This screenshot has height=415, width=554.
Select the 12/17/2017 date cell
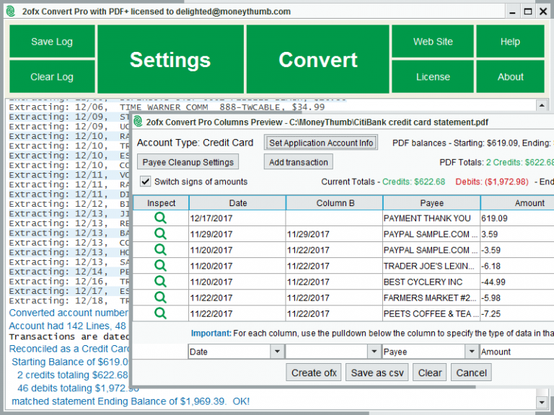tap(237, 218)
